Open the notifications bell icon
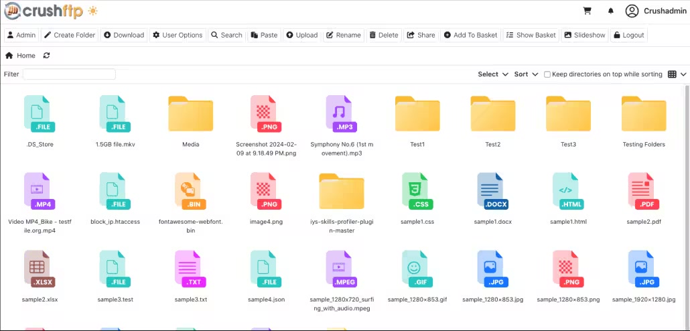690x331 pixels. tap(610, 11)
